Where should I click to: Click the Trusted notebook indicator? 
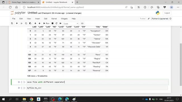[142, 19]
